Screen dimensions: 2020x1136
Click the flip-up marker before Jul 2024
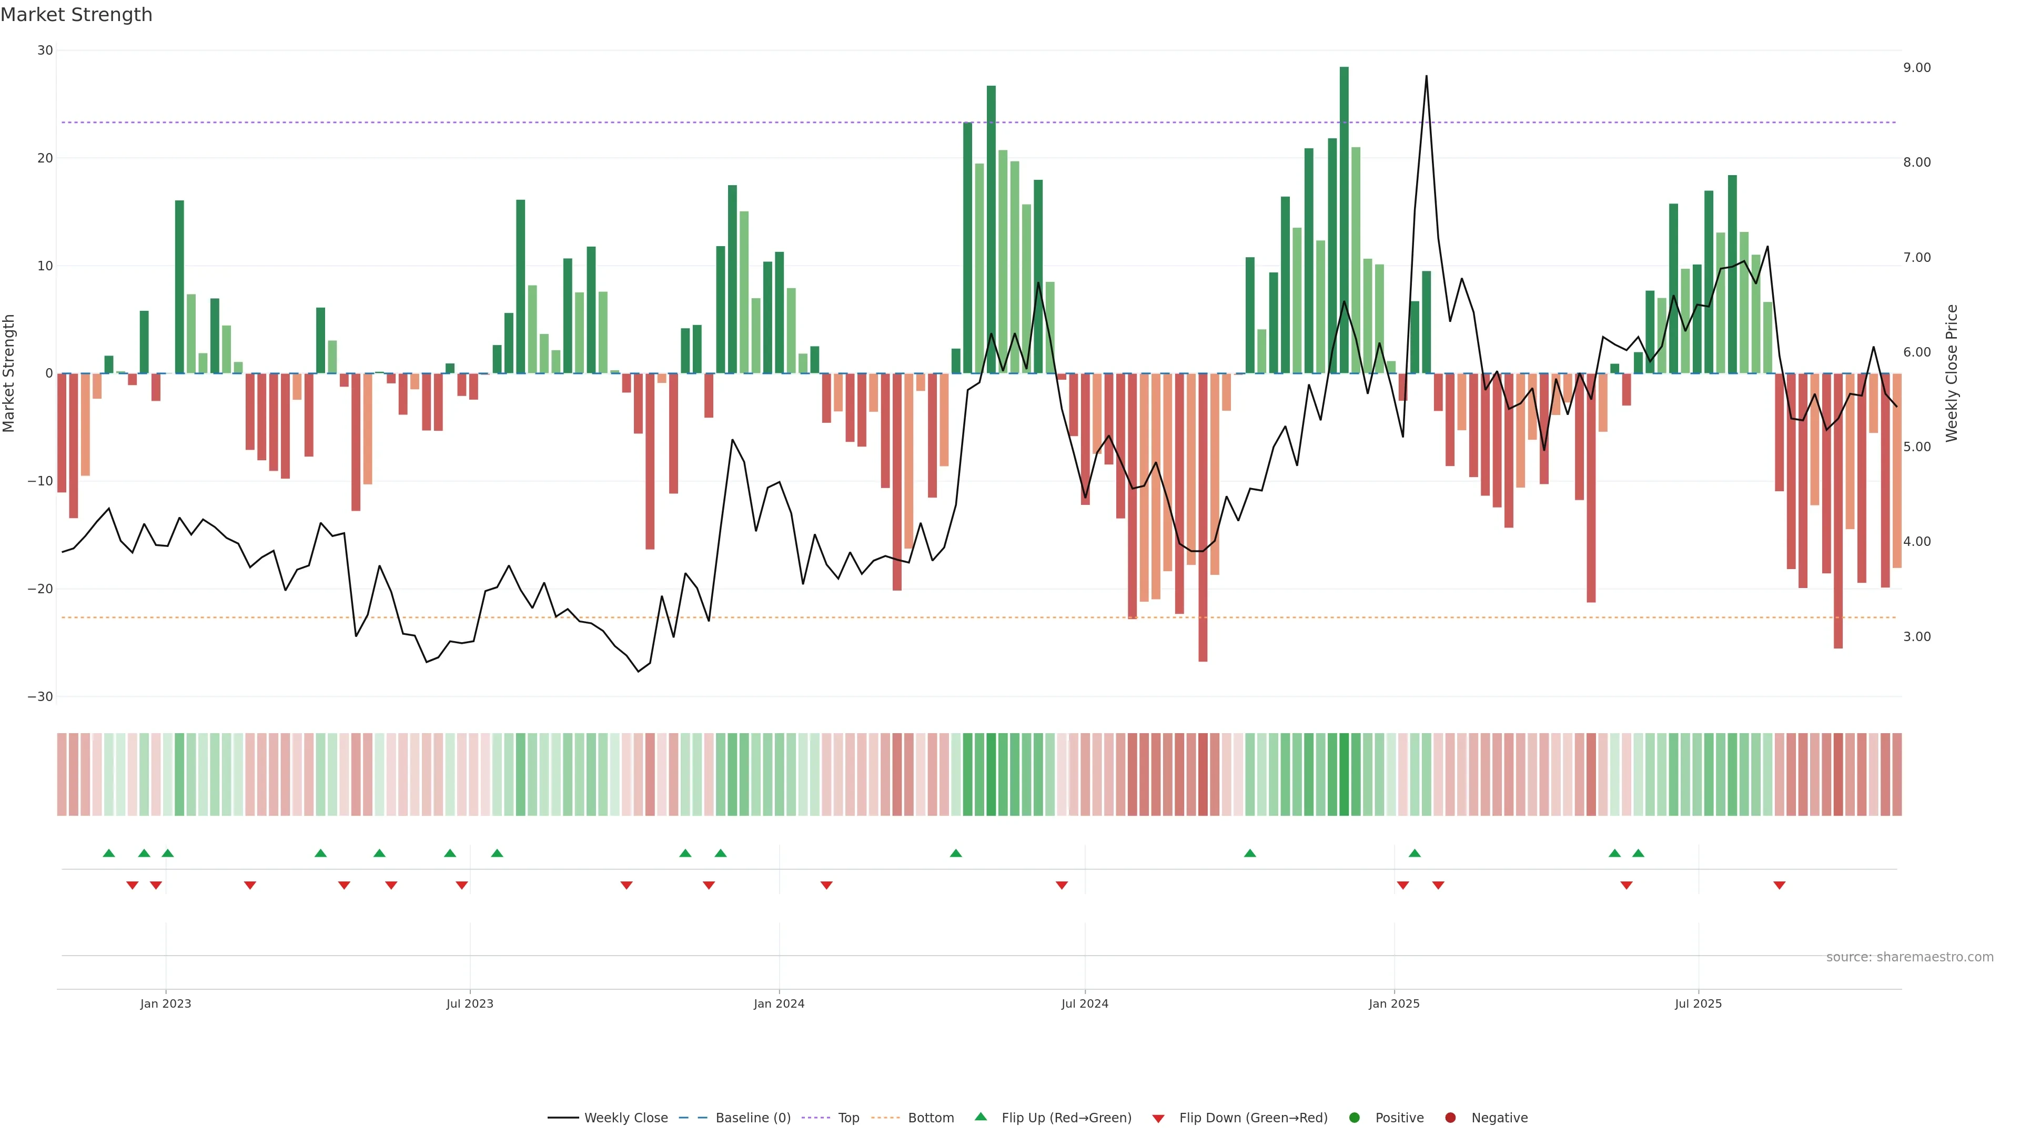coord(955,853)
